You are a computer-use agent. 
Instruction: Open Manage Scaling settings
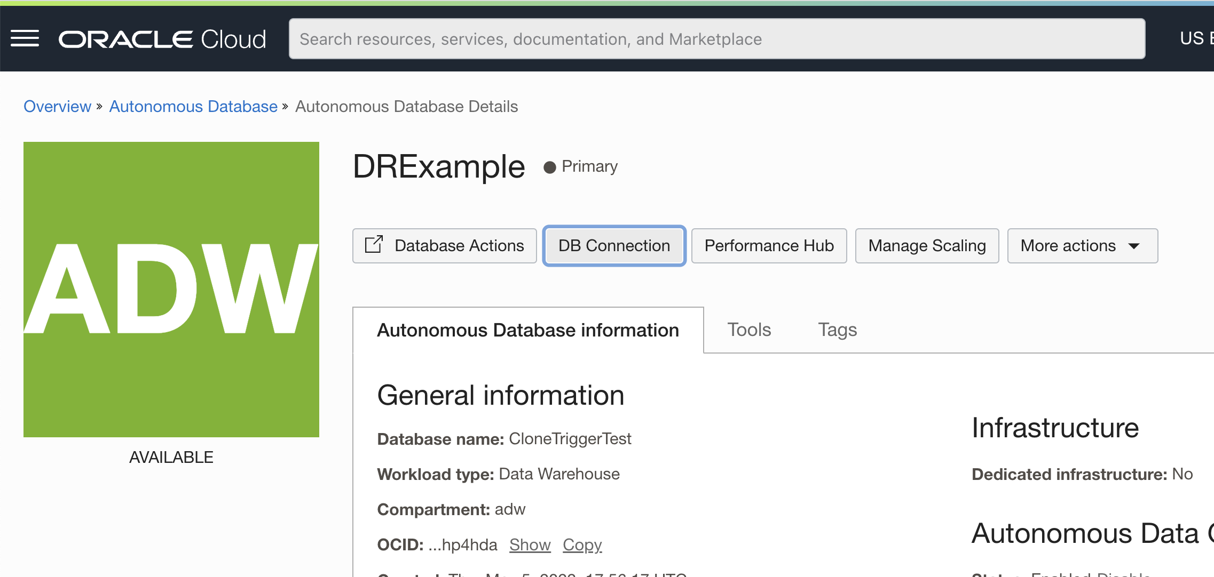pos(927,245)
